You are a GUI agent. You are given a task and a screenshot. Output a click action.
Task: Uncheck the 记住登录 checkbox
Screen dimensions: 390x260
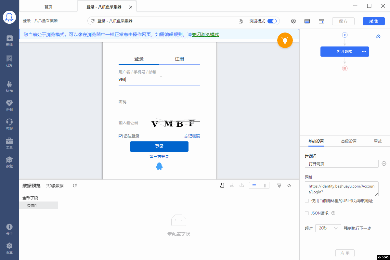click(x=121, y=136)
